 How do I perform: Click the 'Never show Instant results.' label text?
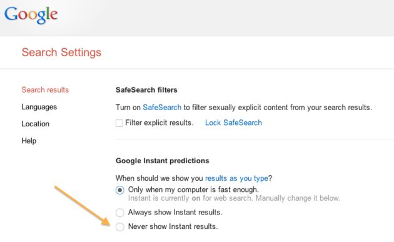173,226
